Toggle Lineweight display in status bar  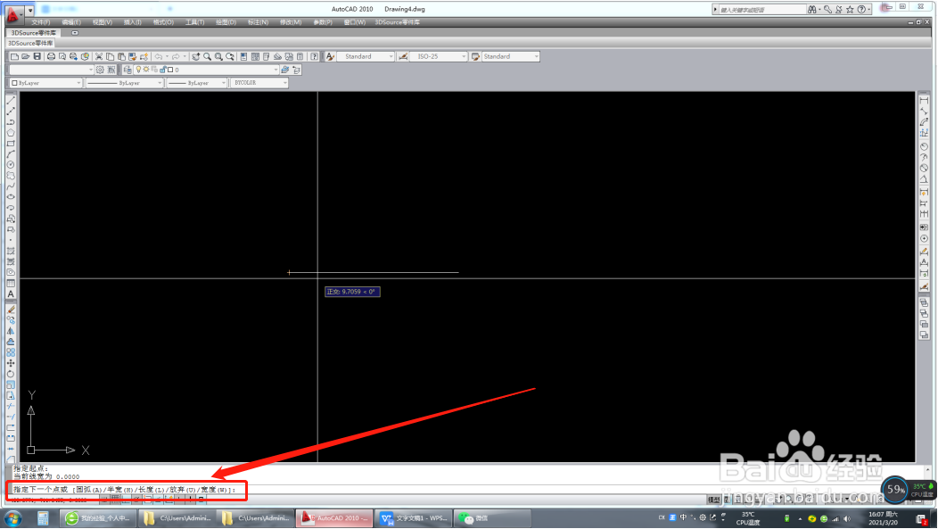coord(190,499)
